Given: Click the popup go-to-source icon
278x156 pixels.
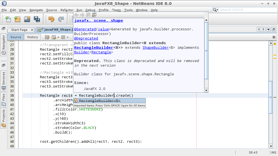Looking at the screenshot, I should coord(94,15).
